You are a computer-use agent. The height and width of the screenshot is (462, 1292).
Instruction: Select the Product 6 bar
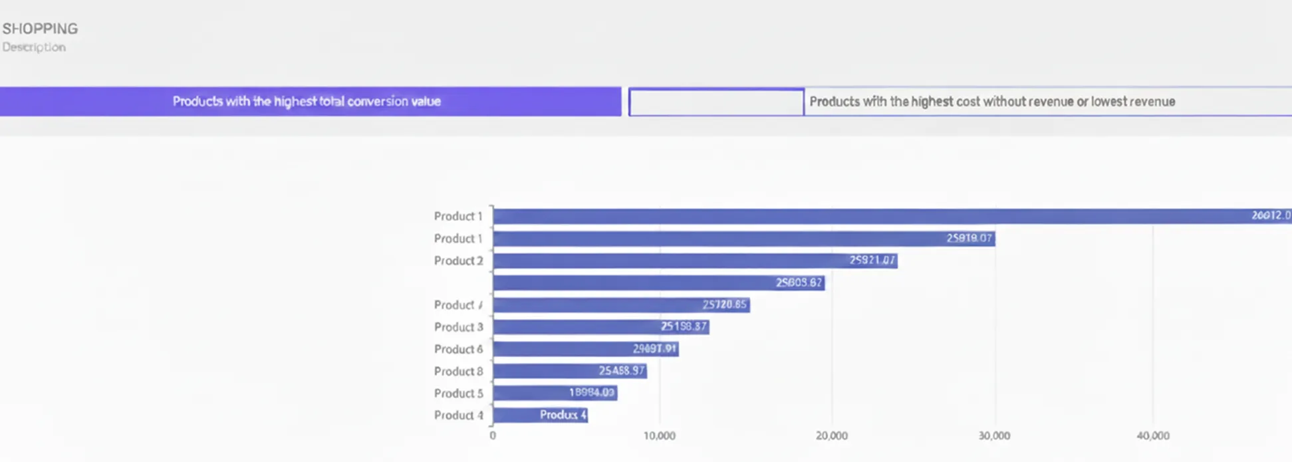[585, 349]
